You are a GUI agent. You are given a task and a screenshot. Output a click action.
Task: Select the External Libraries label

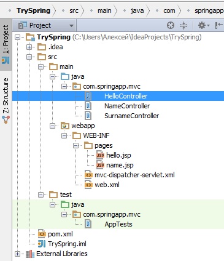coord(62,254)
